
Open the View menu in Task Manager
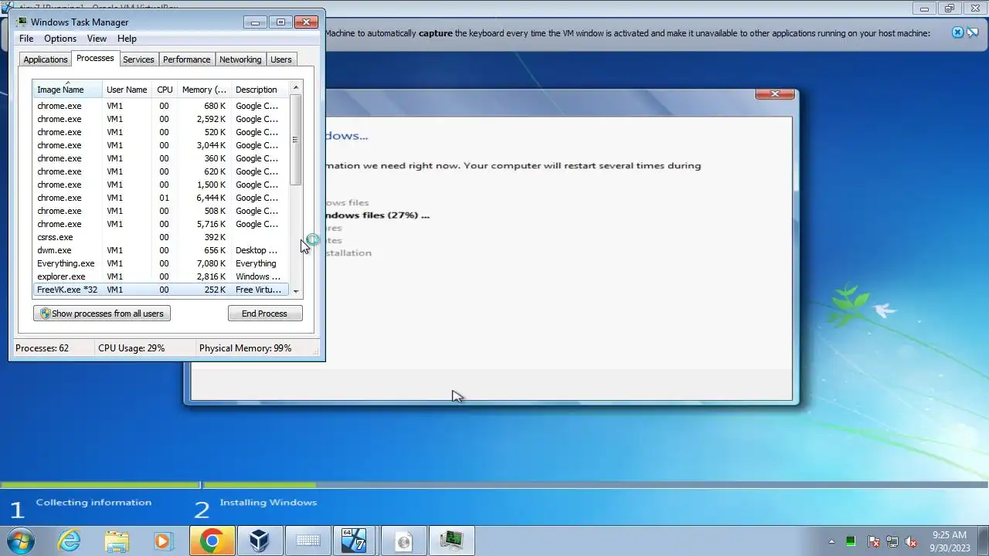[x=97, y=39]
